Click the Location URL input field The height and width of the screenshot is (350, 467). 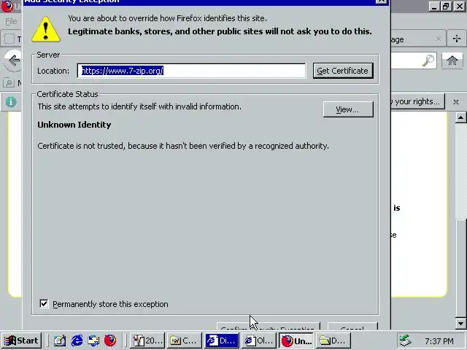click(191, 71)
